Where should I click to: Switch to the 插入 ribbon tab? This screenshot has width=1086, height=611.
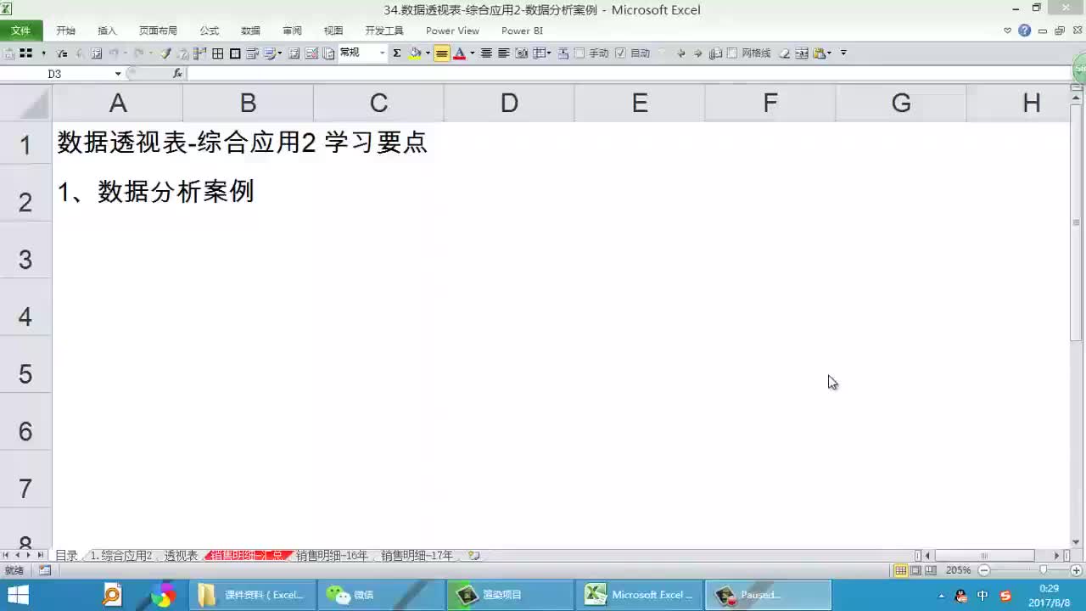[x=107, y=31]
